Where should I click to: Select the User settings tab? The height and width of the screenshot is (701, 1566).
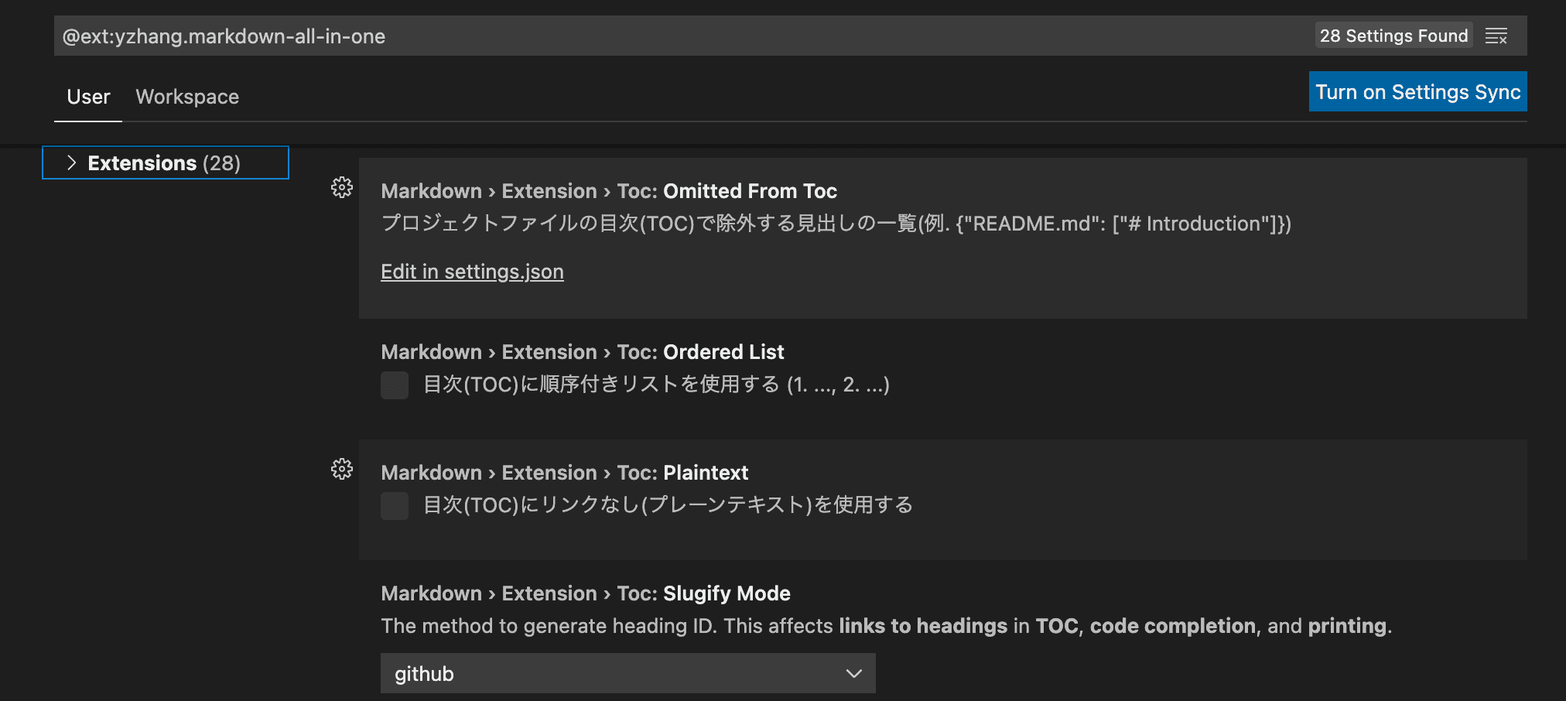(x=87, y=96)
